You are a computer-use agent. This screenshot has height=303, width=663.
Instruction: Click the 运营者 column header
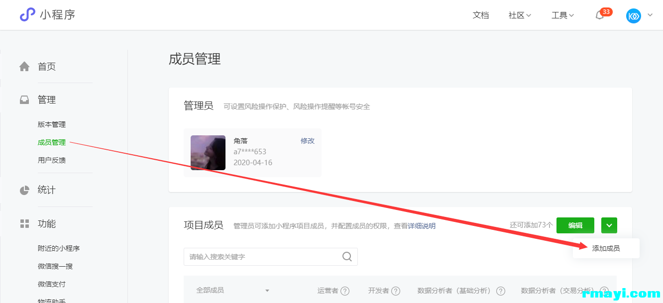(x=328, y=291)
